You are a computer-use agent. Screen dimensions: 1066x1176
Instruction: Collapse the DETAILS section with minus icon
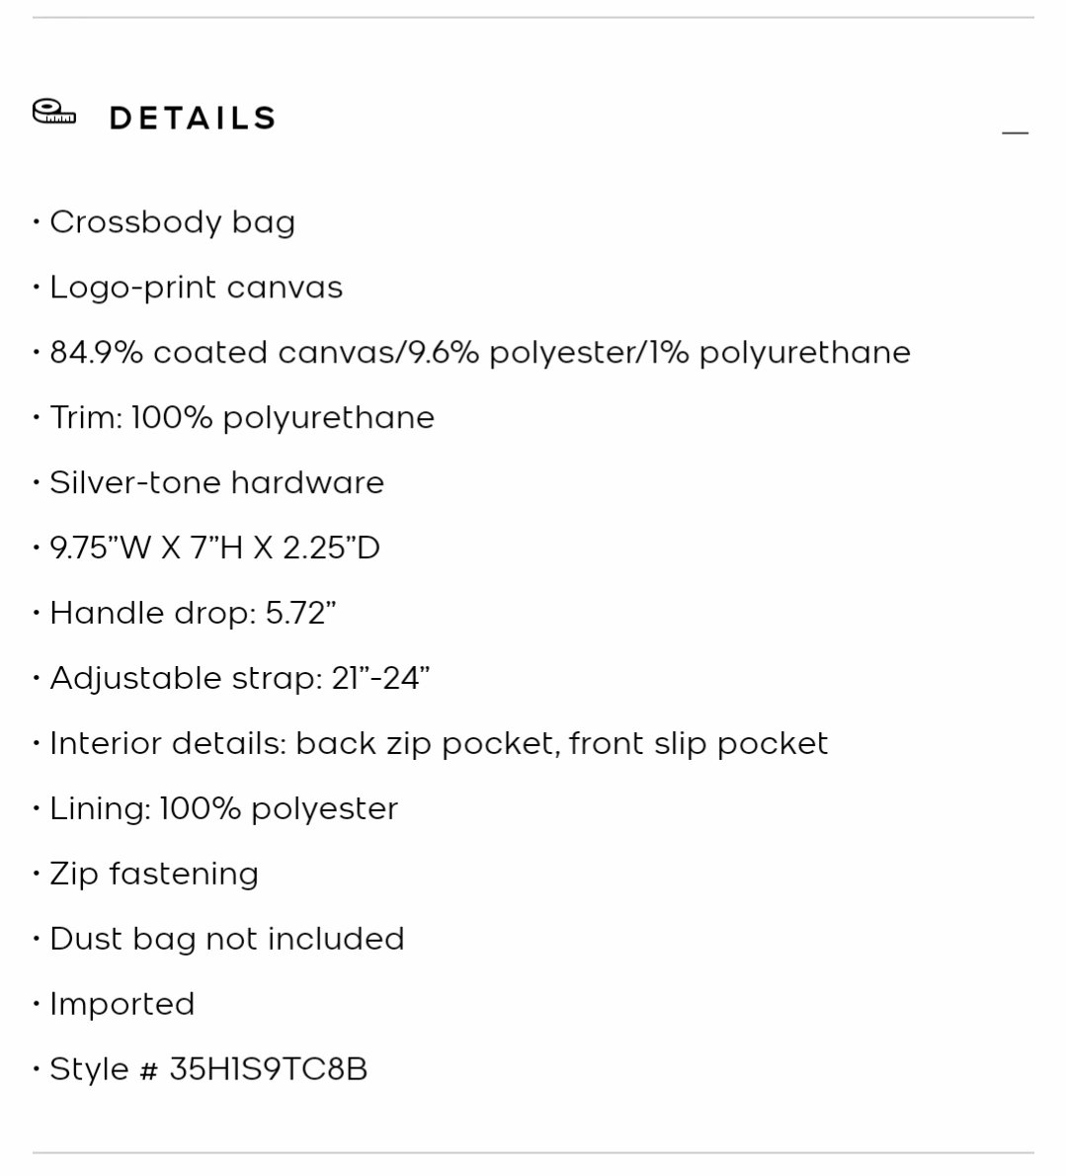pos(1015,132)
